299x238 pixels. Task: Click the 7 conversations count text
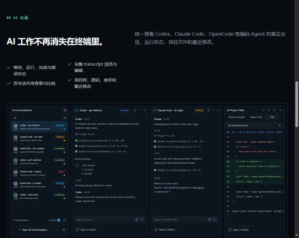coord(20,220)
